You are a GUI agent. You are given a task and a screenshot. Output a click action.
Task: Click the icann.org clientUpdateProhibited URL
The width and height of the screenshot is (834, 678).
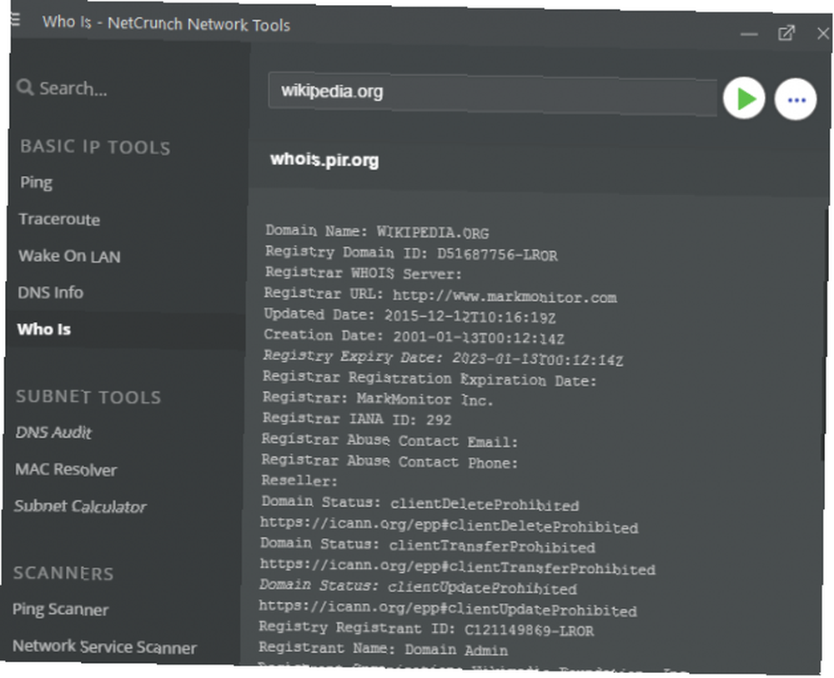click(x=447, y=608)
